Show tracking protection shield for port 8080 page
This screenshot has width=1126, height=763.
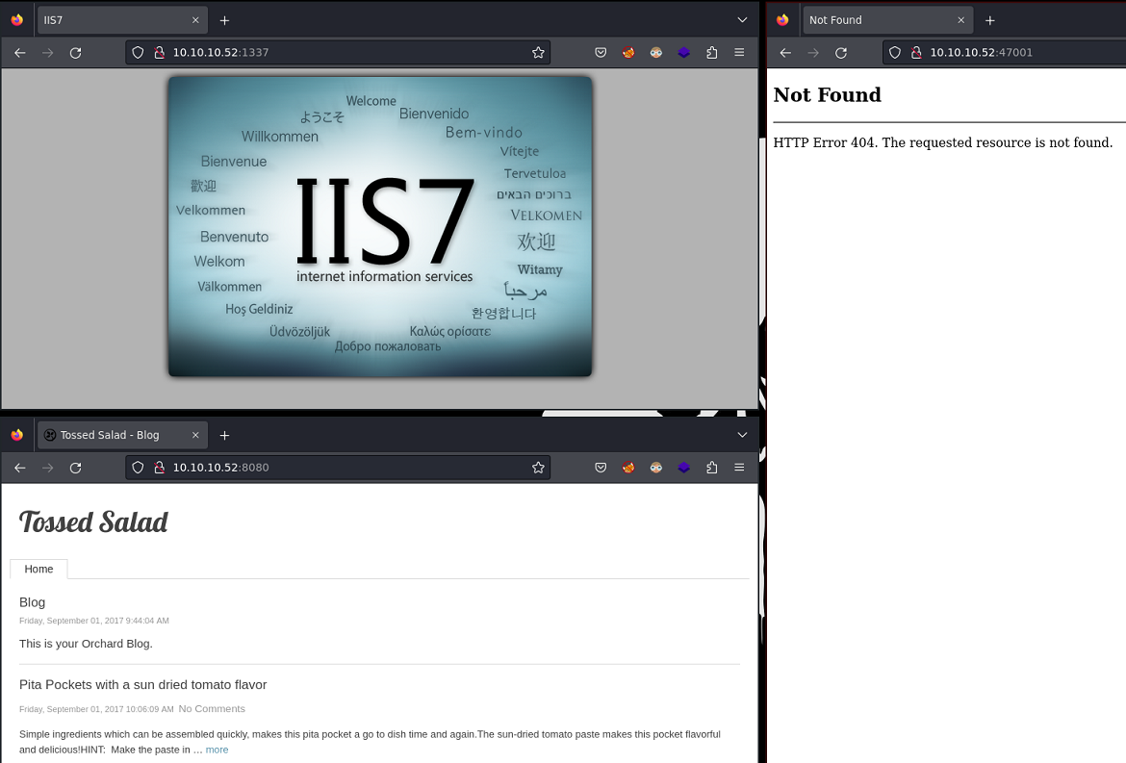coord(138,468)
